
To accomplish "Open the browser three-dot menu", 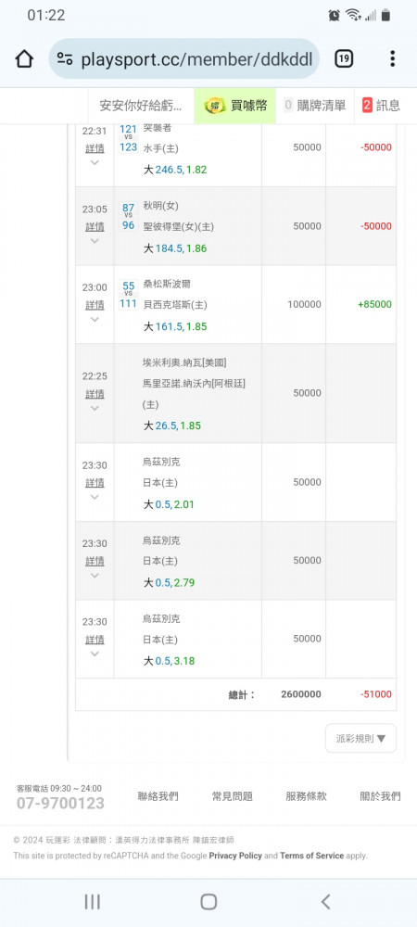I will (x=392, y=59).
